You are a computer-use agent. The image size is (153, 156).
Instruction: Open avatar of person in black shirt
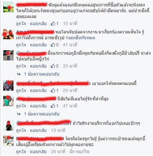[8, 125]
